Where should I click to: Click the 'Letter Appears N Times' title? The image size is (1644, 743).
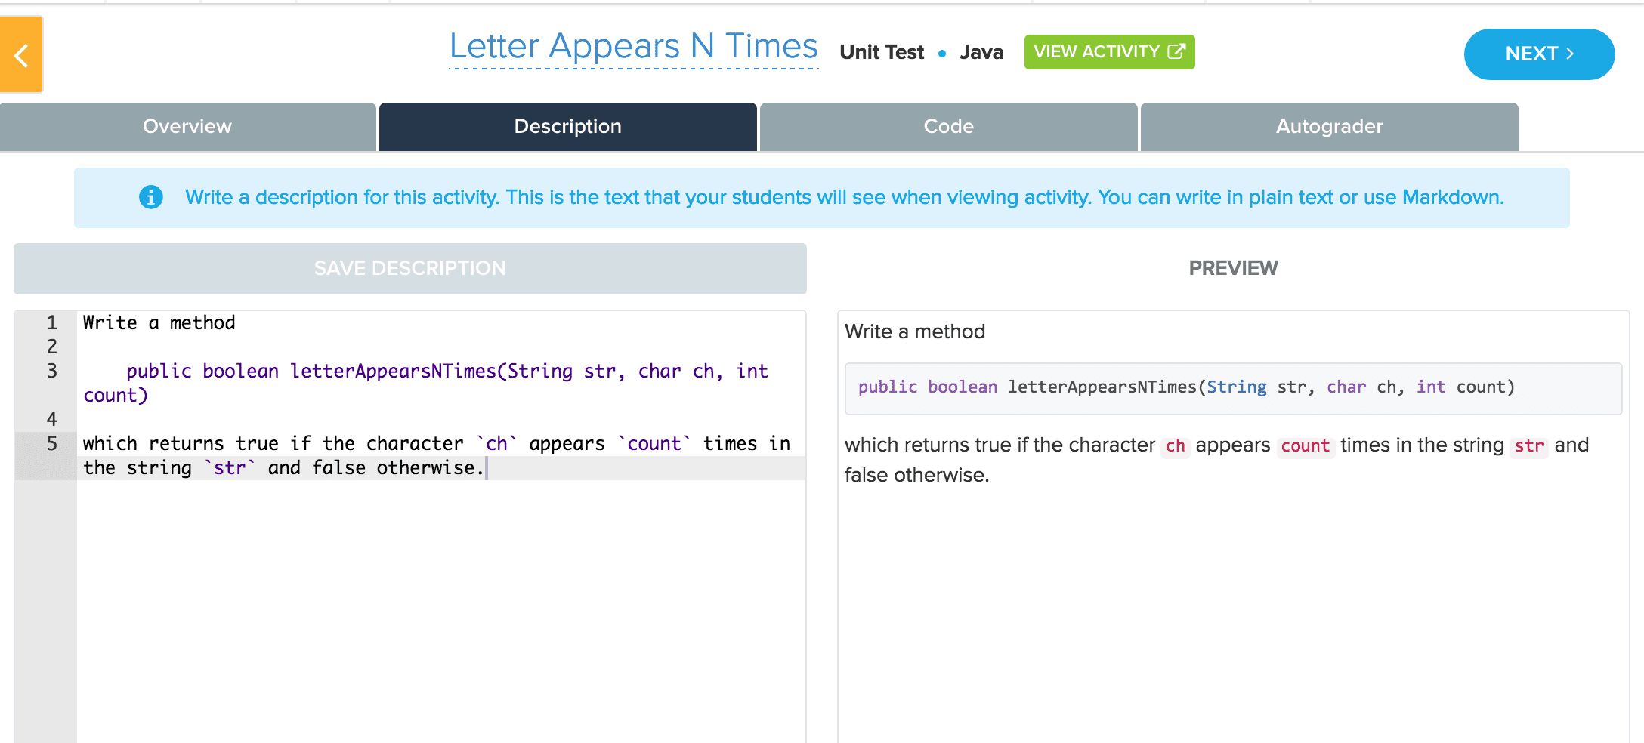coord(633,47)
